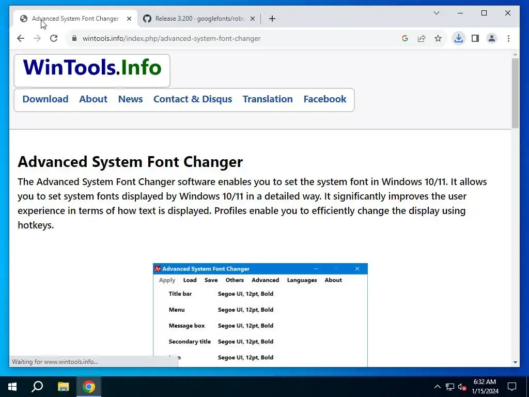This screenshot has height=397, width=529.
Task: Open the notification center icon
Action: 512,387
